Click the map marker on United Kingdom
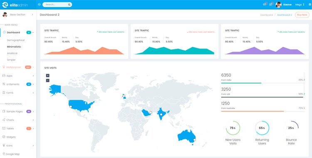 [x=124, y=96]
